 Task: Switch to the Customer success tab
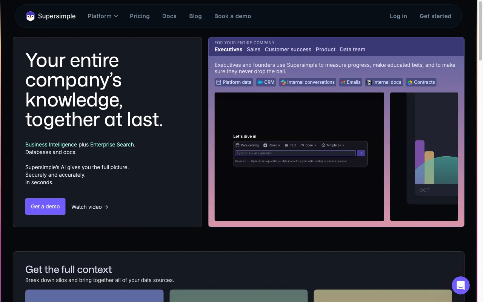288,49
